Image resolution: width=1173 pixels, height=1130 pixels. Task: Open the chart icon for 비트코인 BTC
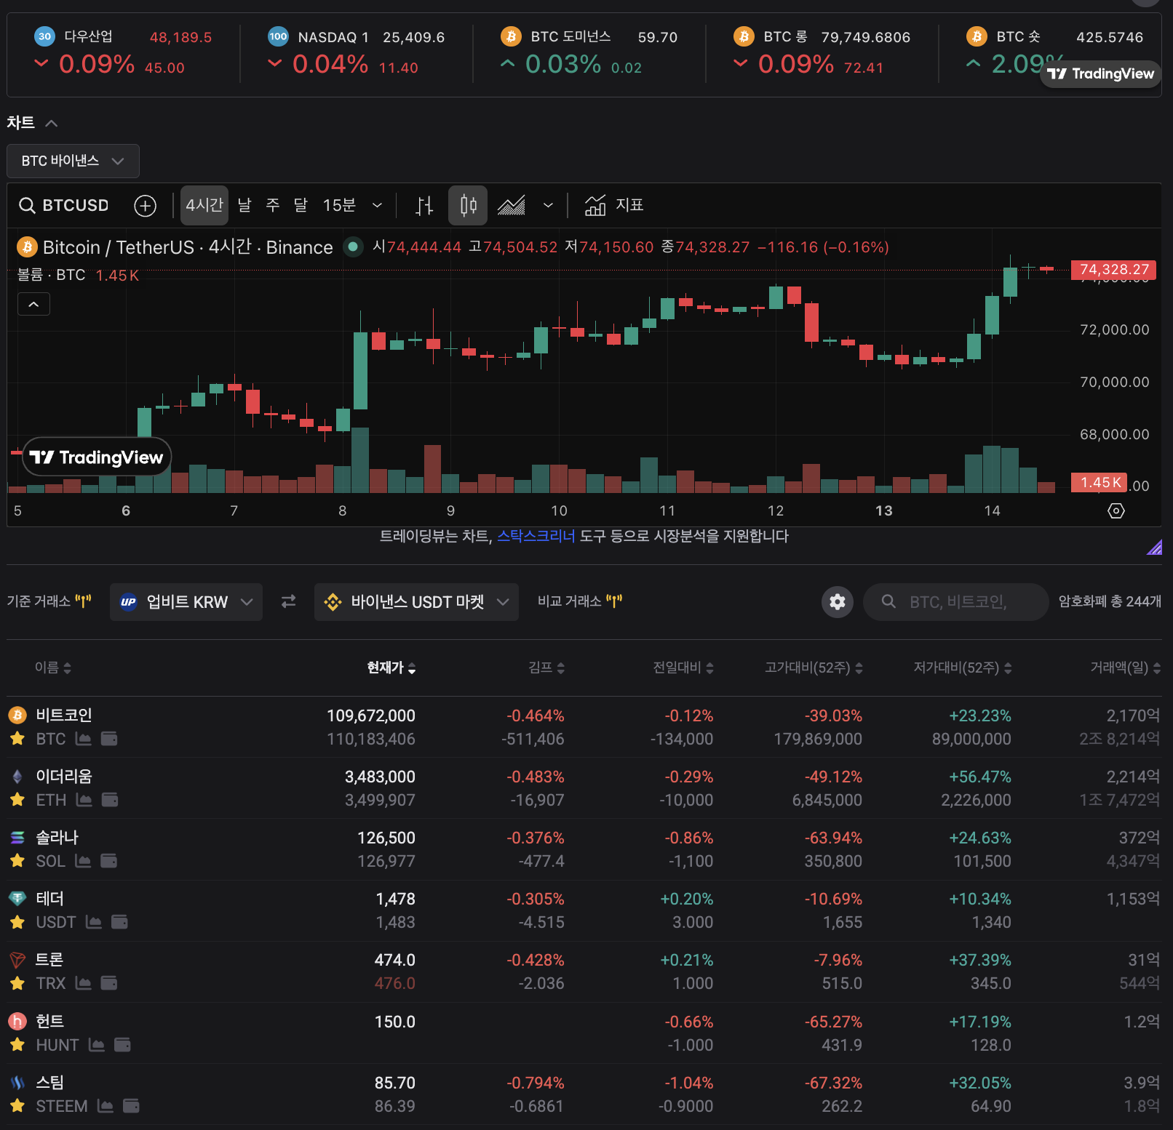point(84,739)
